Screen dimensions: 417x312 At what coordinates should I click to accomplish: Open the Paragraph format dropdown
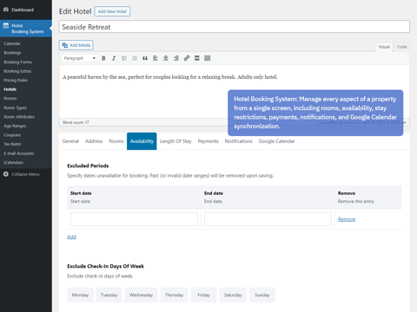(x=79, y=58)
